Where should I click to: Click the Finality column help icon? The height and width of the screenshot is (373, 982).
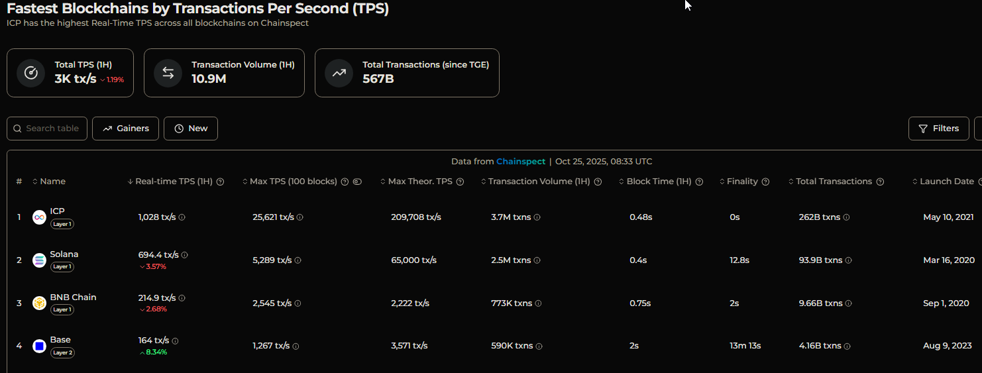[x=765, y=182]
